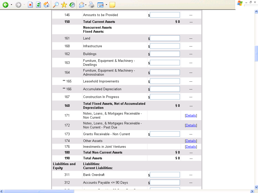258x193 pixels.
Task: Click the vertical scrollbar thumb
Action: (x=256, y=53)
